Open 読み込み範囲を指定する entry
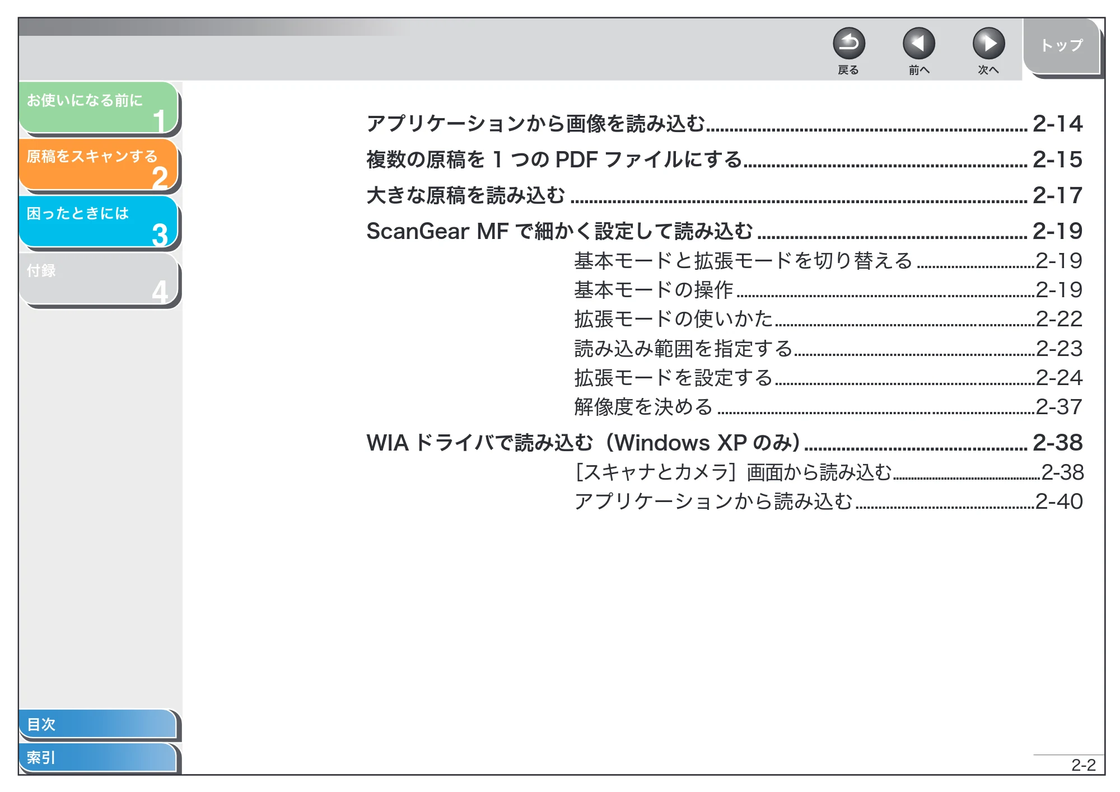Viewport: 1120px width, 792px height. [x=828, y=348]
